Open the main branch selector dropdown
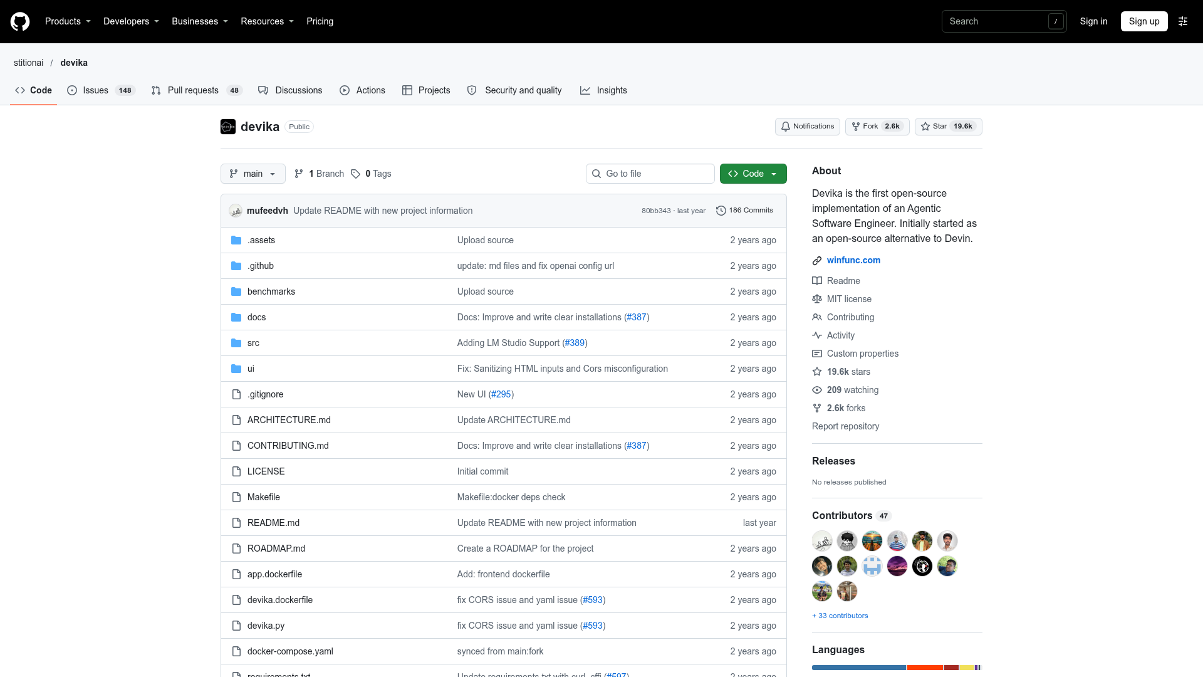The height and width of the screenshot is (677, 1203). point(253,174)
